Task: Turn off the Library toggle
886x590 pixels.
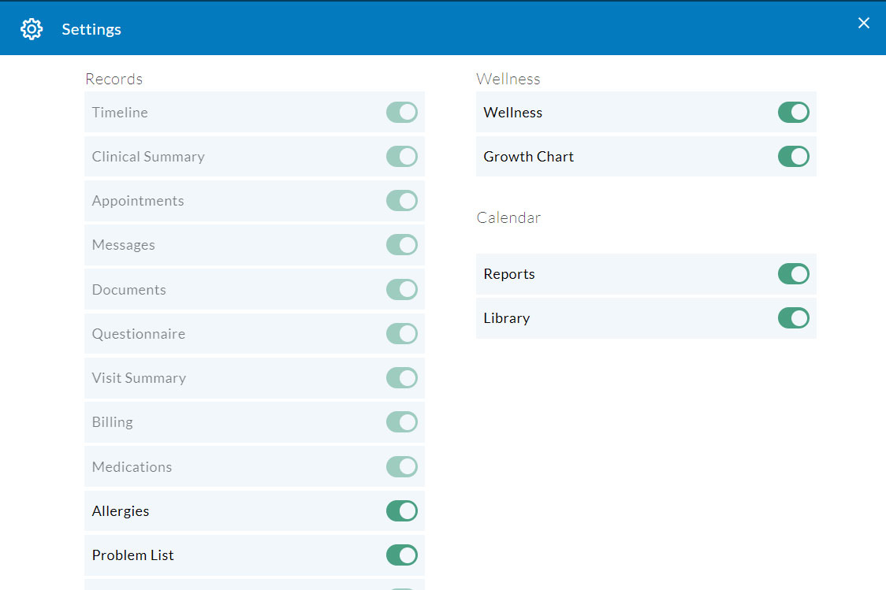Action: (793, 318)
